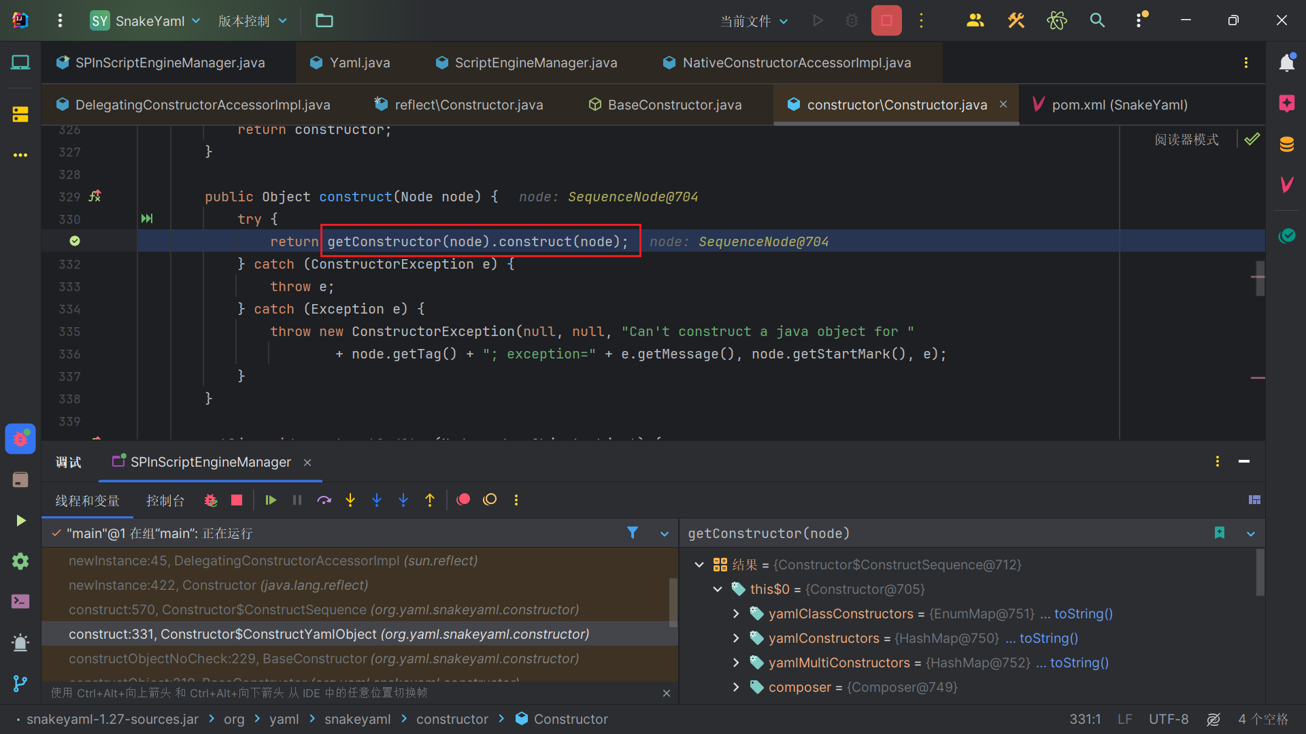
Task: Toggle reader mode label
Action: 1186,139
